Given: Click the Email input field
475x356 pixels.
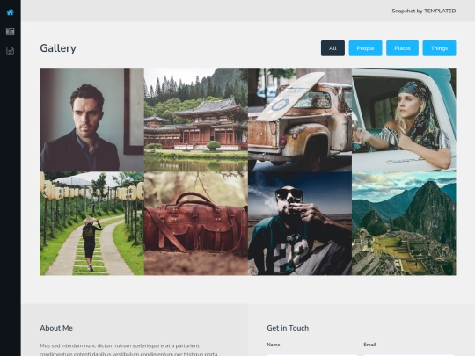Looking at the screenshot, I should point(409,355).
